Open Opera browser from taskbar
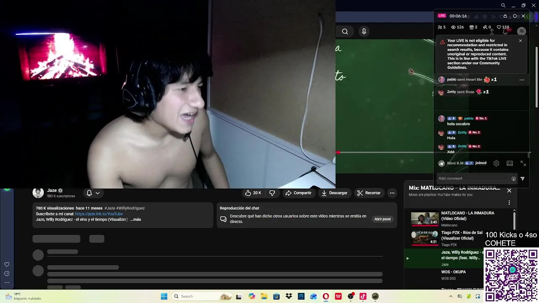The width and height of the screenshot is (539, 303). coord(326,296)
